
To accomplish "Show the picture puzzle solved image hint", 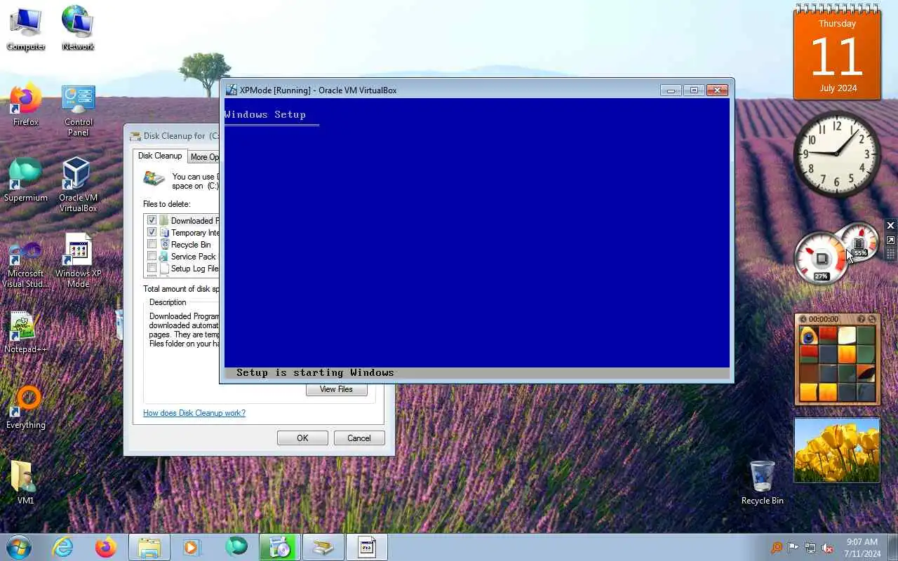I will click(861, 319).
